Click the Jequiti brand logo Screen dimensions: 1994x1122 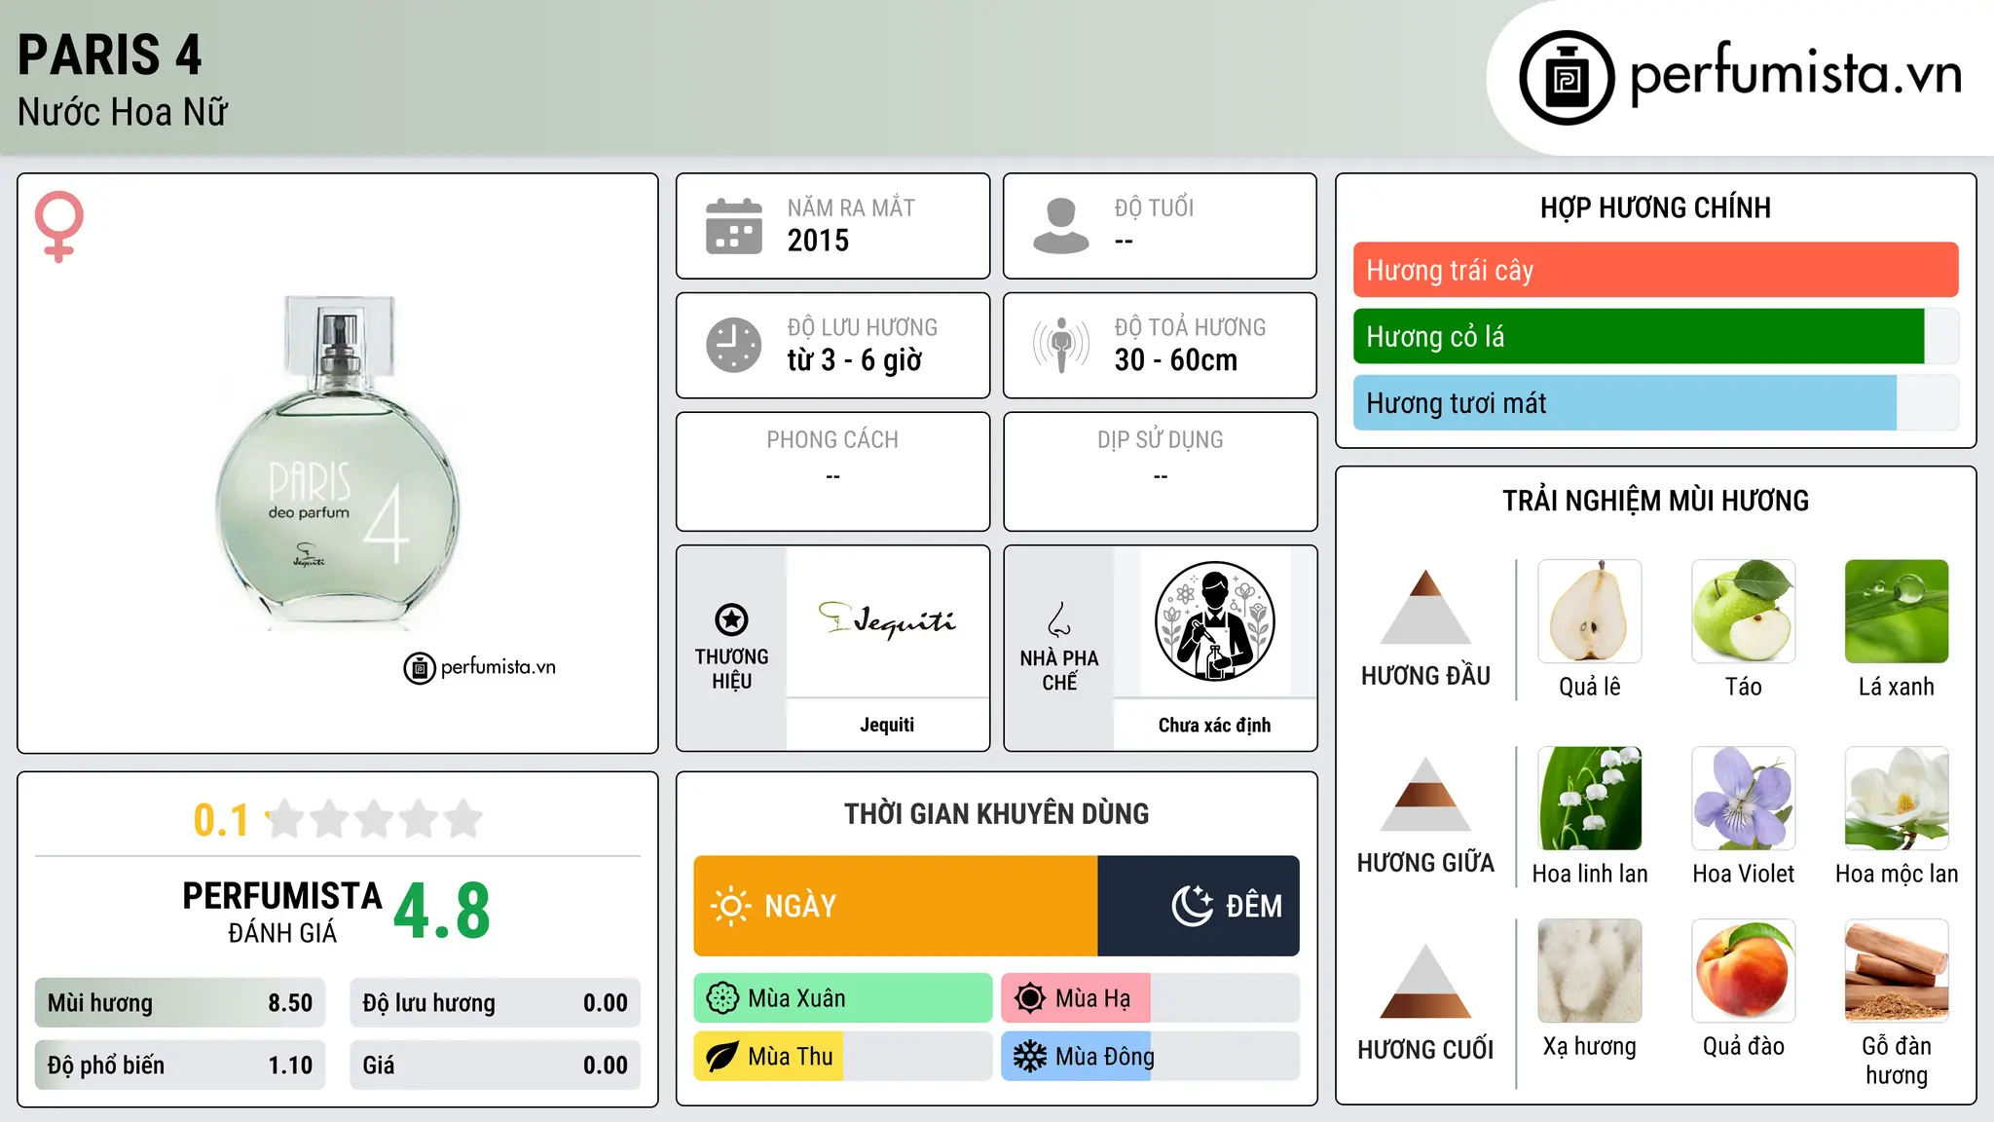click(887, 619)
